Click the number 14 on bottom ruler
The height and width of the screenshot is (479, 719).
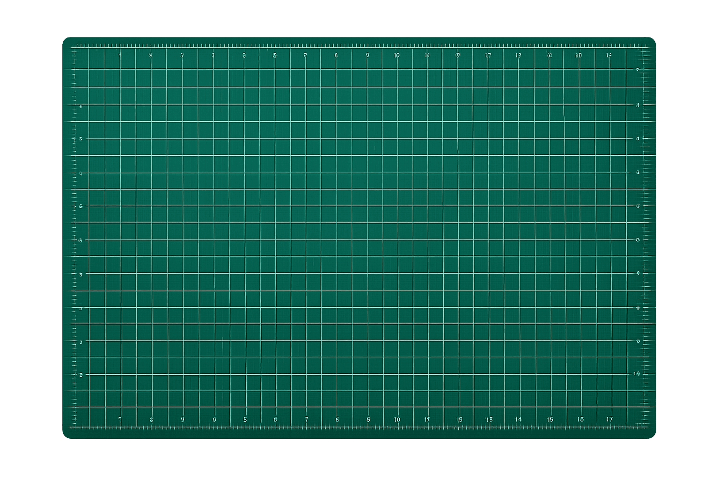coord(518,420)
